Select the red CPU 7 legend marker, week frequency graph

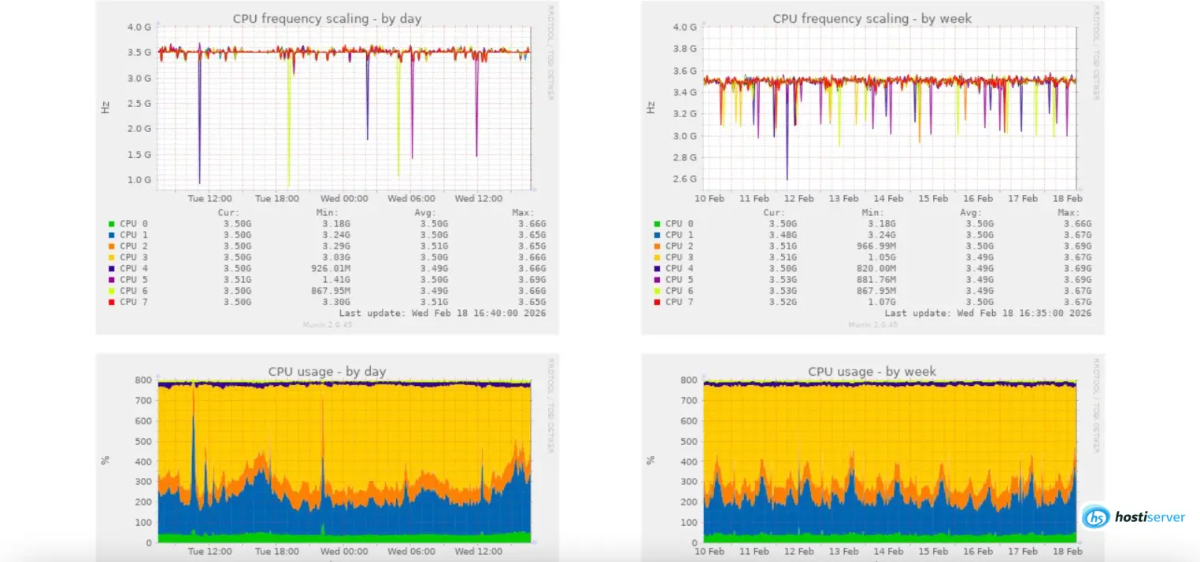(x=657, y=302)
